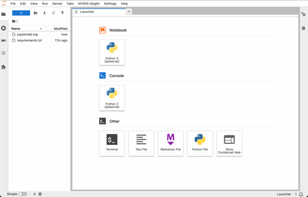This screenshot has height=197, width=308.
Task: Open the Extension Manager puzzle icon
Action: click(x=4, y=67)
